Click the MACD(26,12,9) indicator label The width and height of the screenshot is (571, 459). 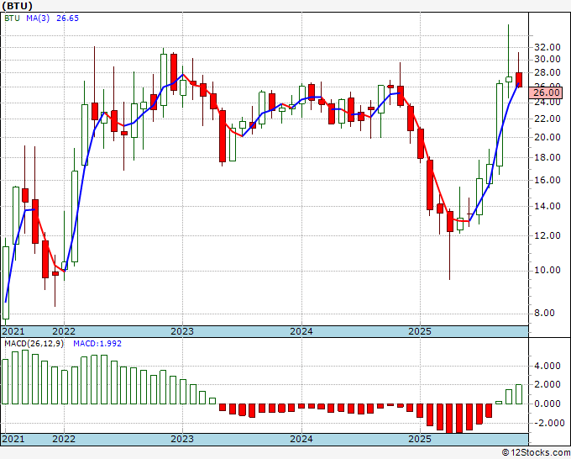click(x=34, y=344)
